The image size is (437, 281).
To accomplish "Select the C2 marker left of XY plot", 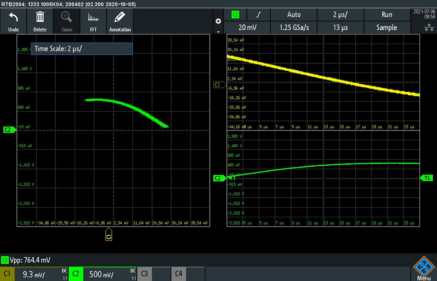I will 9,130.
